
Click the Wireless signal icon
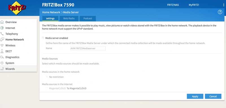click(2, 46)
